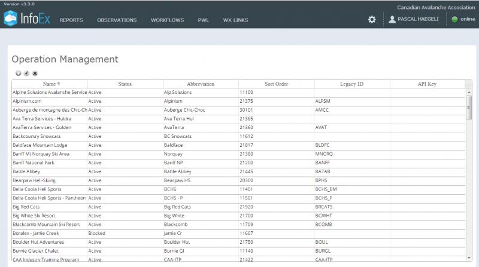
Task: Select Bella Coola Heli Sports - Pantheon row
Action: tap(238, 198)
